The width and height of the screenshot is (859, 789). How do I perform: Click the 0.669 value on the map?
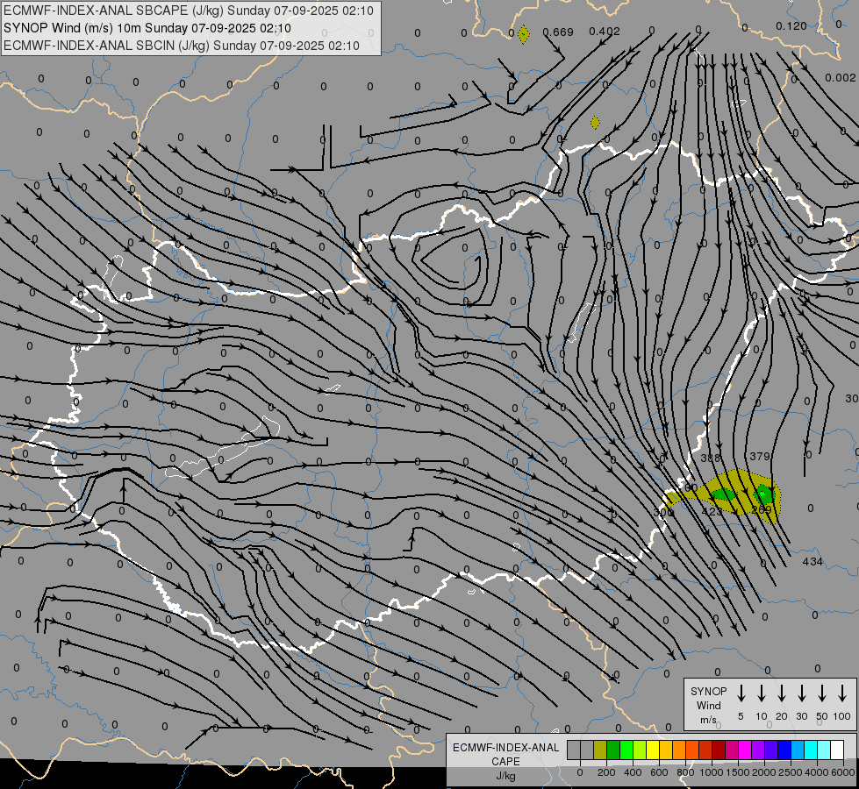tap(558, 32)
